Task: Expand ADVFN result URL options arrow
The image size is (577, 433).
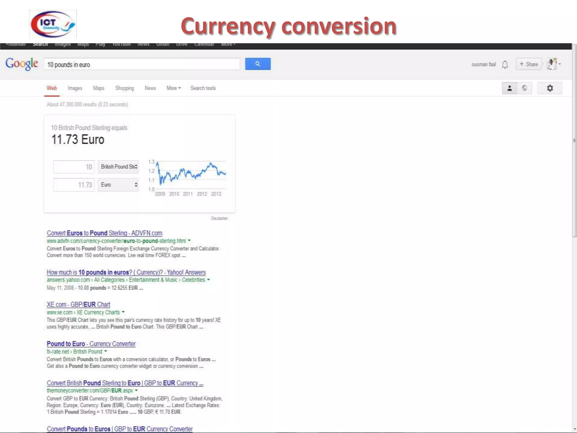Action: [189, 240]
